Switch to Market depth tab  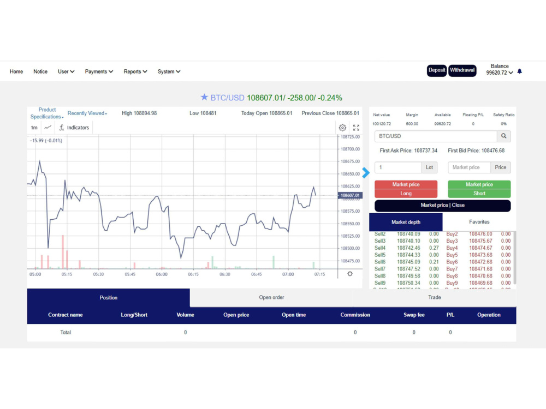406,222
